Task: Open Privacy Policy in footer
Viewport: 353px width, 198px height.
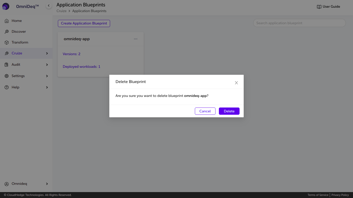Action: [340, 195]
